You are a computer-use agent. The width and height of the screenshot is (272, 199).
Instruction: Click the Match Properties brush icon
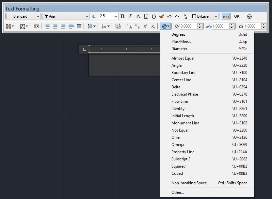[162, 16]
